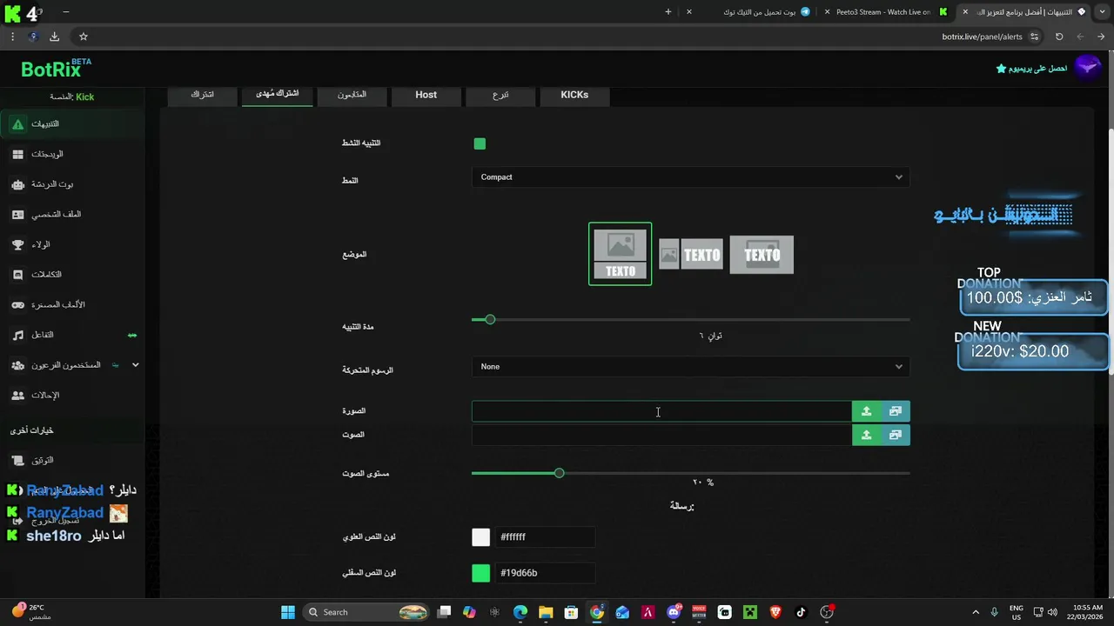Click احصل على بريميوم get premium link
Viewport: 1114px width, 626px height.
(1031, 69)
